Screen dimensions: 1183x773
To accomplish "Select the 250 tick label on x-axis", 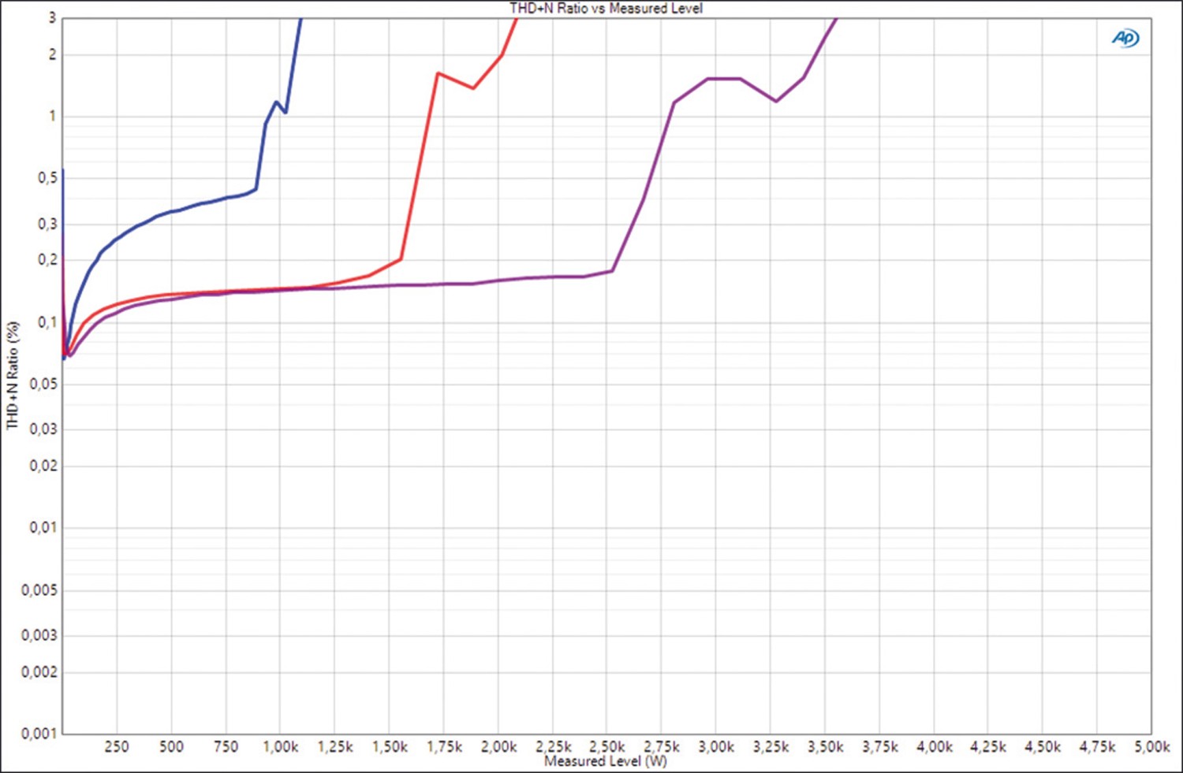I will [x=117, y=746].
